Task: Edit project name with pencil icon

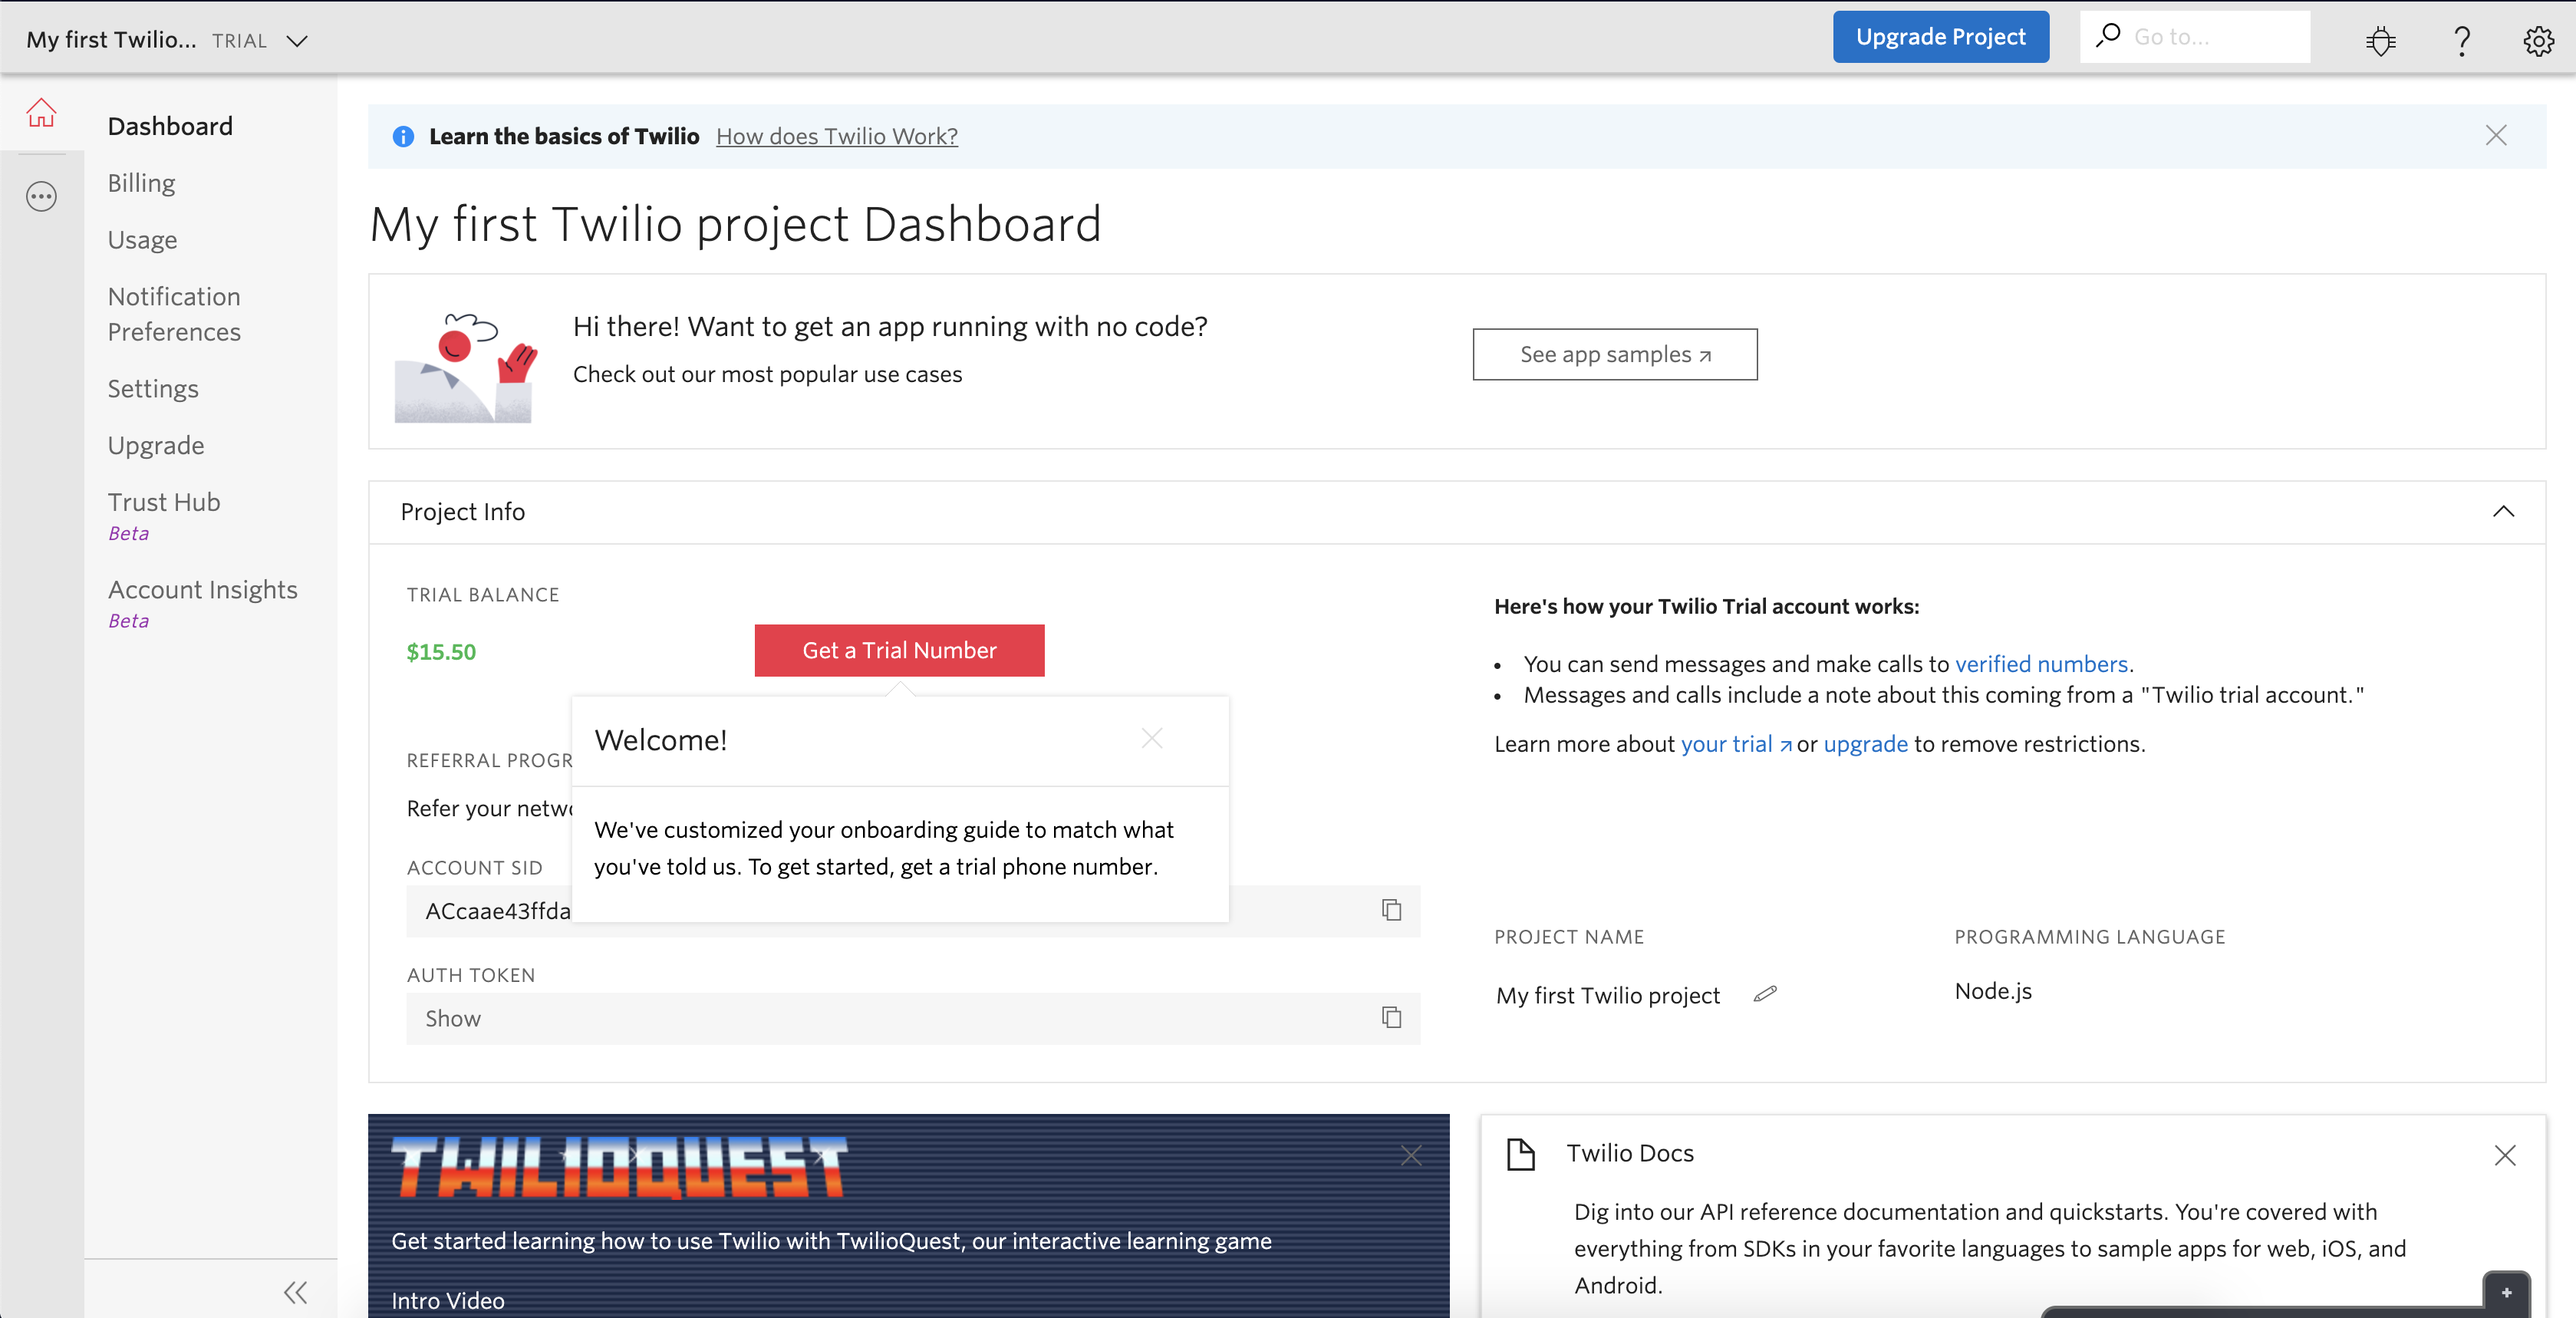Action: pyautogui.click(x=1765, y=994)
